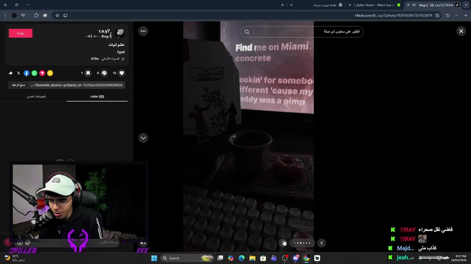
Task: Close the TikTok photo viewer
Action: [x=461, y=31]
